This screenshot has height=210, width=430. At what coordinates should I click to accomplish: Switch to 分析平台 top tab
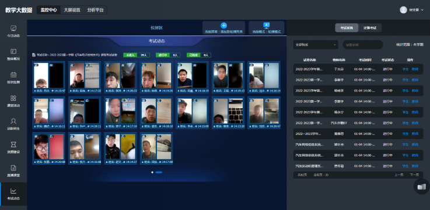96,10
